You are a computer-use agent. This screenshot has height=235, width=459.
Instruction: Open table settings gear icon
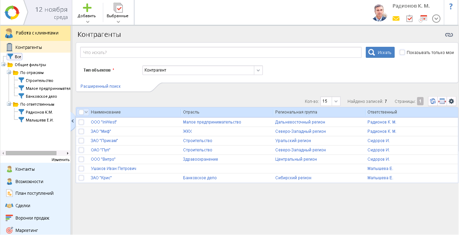click(451, 101)
